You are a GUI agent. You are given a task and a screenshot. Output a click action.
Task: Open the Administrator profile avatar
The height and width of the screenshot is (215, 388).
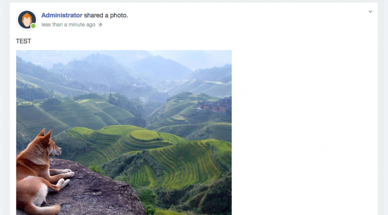point(27,19)
